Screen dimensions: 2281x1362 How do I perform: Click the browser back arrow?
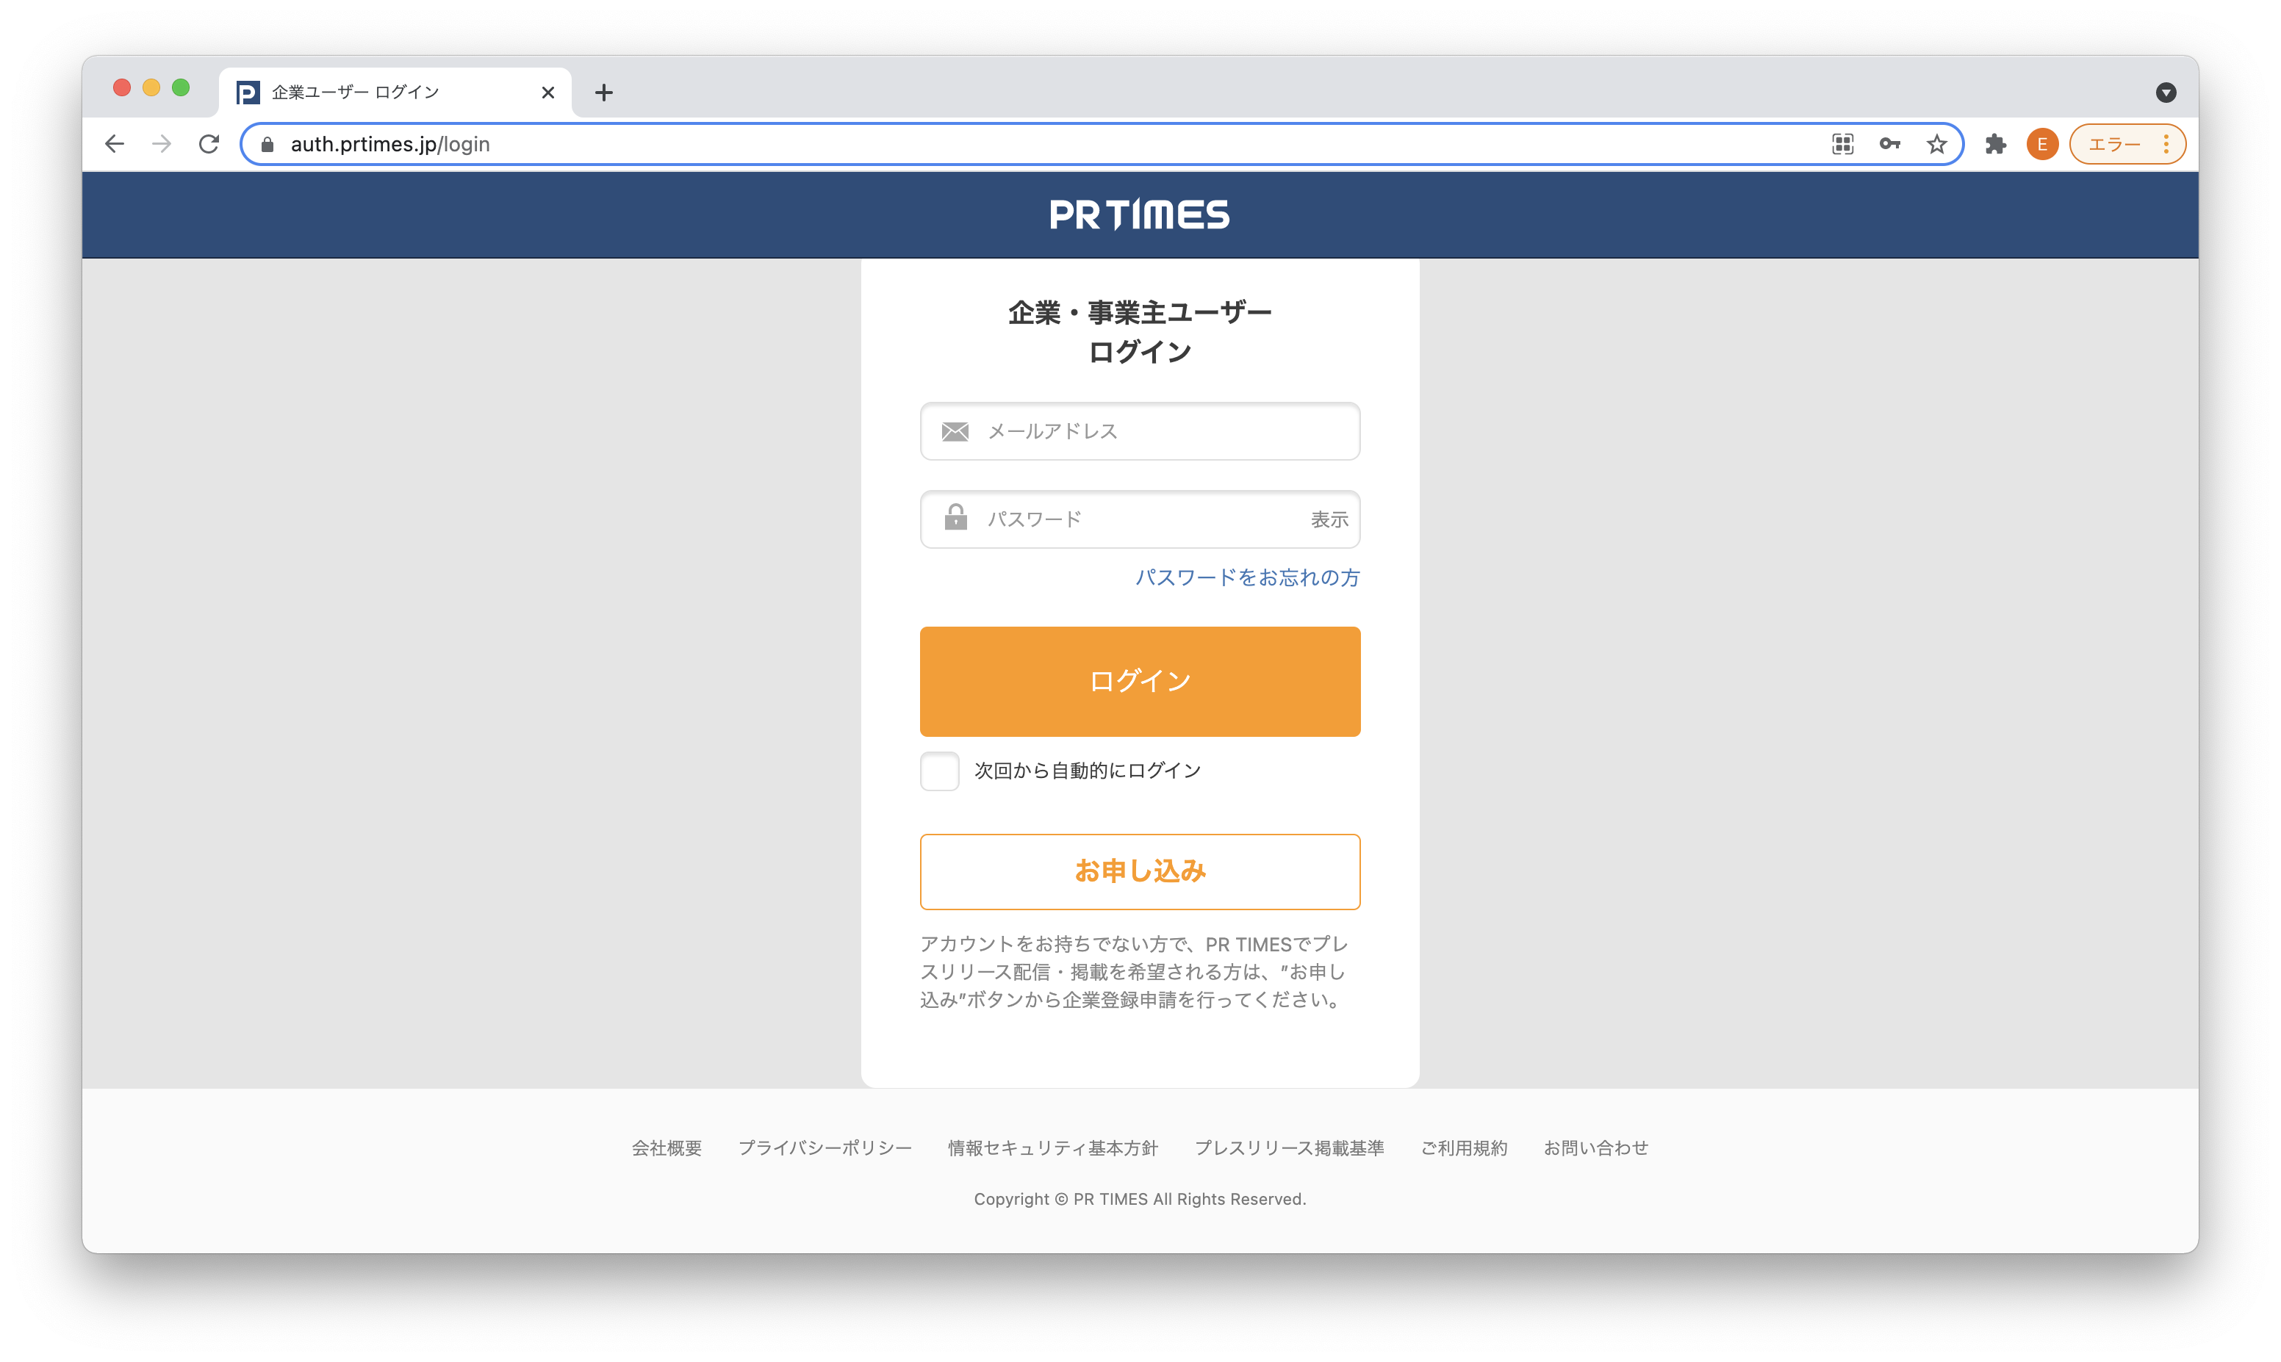coord(115,144)
